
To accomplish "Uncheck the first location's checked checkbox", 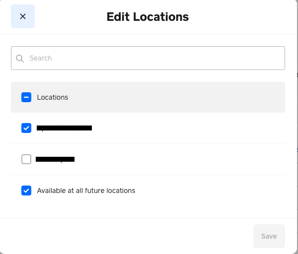I will tap(26, 128).
